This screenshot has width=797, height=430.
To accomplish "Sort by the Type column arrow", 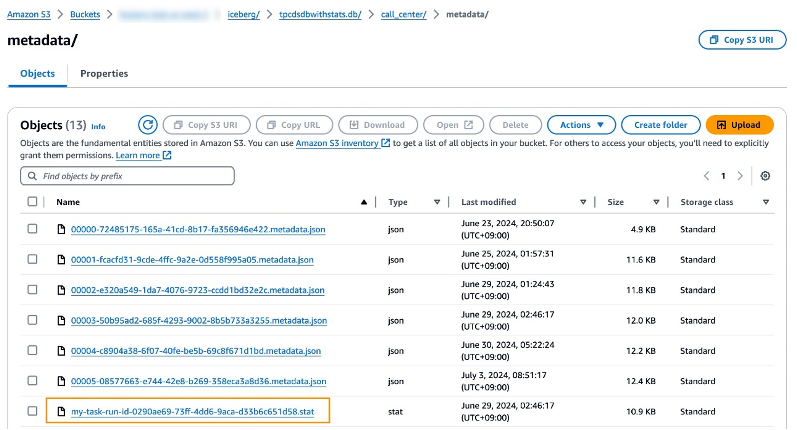I will pos(437,202).
